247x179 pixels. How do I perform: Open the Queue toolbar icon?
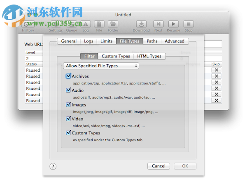point(72,24)
